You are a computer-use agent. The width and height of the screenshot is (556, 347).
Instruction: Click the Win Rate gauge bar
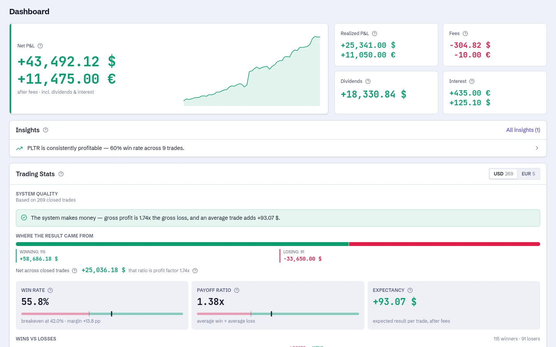click(x=102, y=314)
